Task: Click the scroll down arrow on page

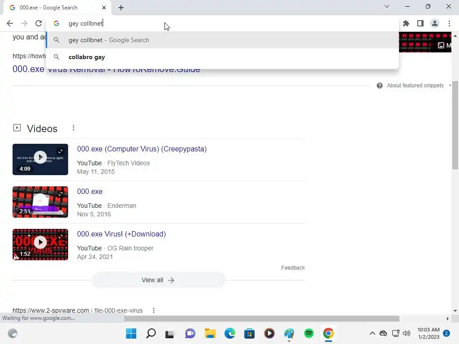Action: click(x=455, y=311)
